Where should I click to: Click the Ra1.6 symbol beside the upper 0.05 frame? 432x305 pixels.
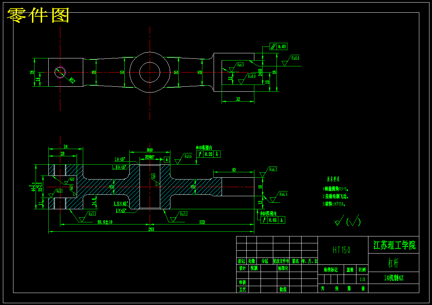click(x=184, y=159)
